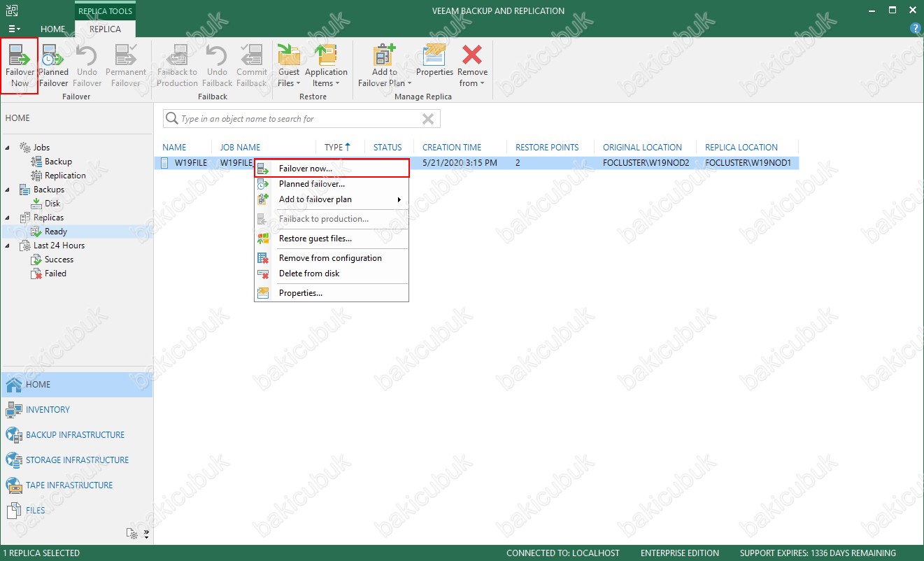Open the STORAGE INFRASTRUCTURE view

click(76, 460)
